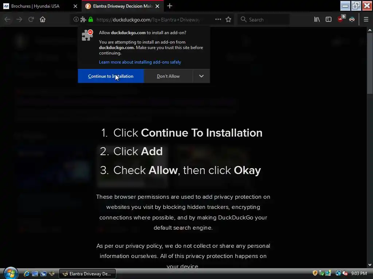Open the Windows Start orb
The width and height of the screenshot is (373, 279).
click(x=11, y=273)
